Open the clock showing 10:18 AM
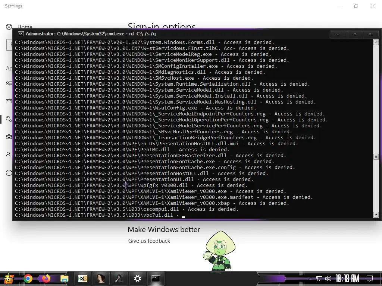The width and height of the screenshot is (382, 286). (x=347, y=279)
